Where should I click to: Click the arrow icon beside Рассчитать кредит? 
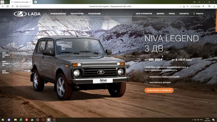(x=146, y=83)
